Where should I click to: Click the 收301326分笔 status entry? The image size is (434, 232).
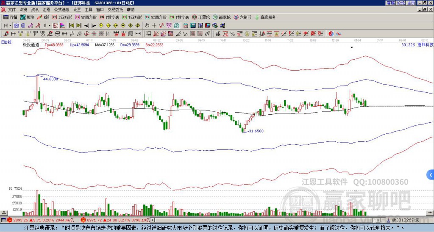click(x=405, y=220)
